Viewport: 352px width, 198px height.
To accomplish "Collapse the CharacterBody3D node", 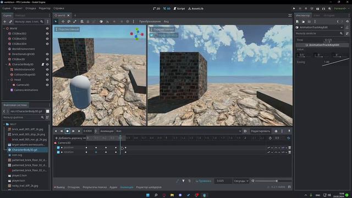I will tap(7, 64).
